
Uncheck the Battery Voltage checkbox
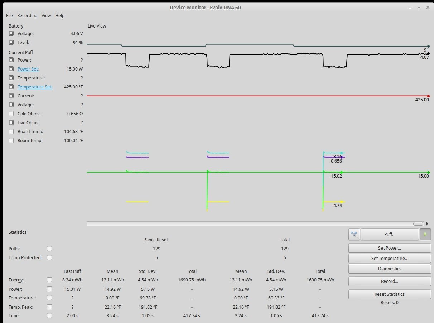click(x=11, y=34)
